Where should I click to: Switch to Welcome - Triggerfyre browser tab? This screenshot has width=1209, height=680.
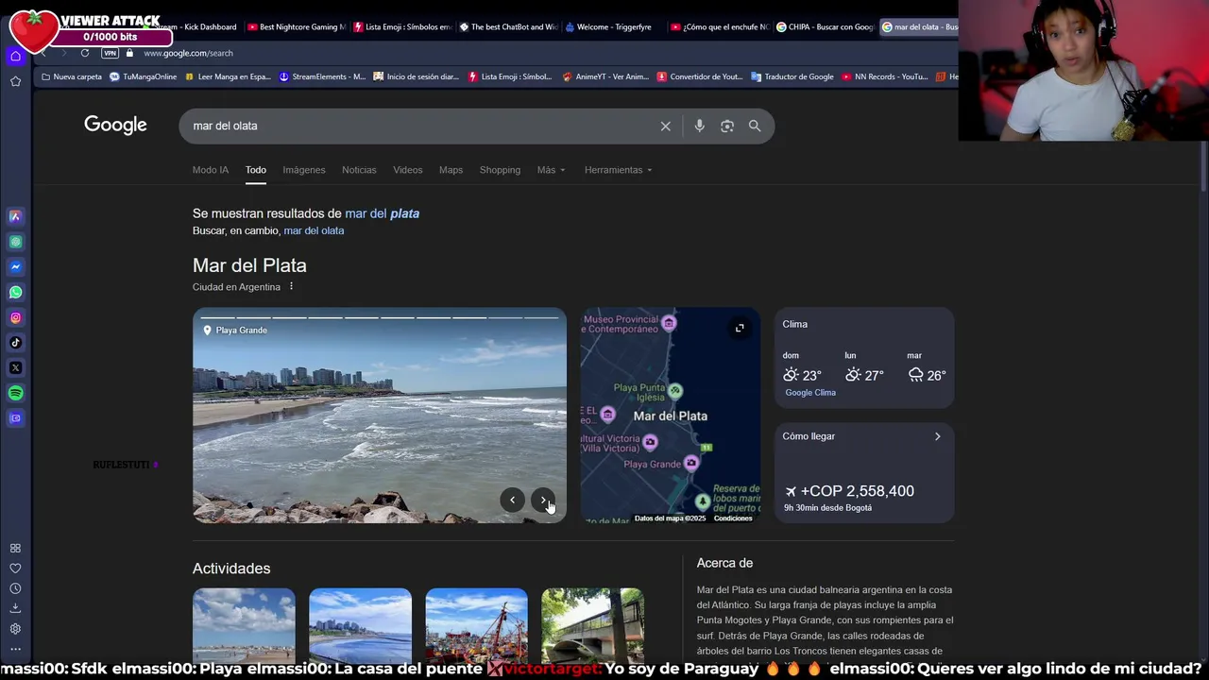(x=613, y=27)
